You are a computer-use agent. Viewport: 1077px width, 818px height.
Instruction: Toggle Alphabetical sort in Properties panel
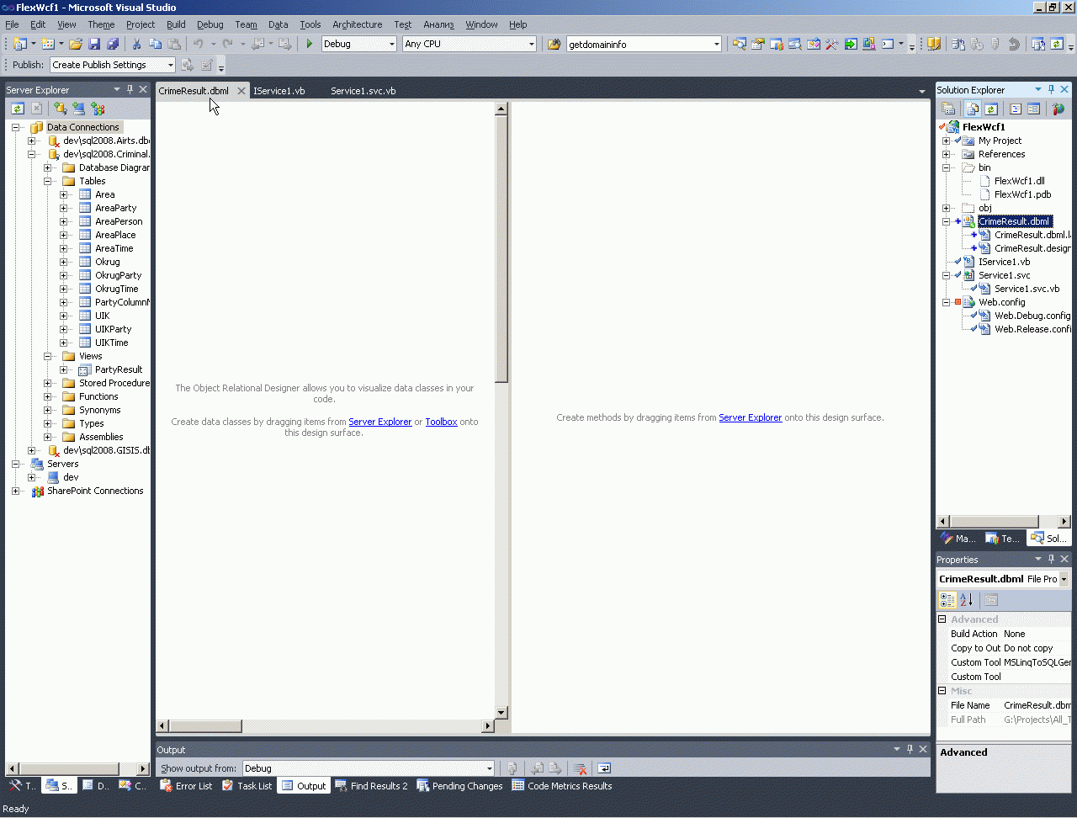tap(966, 600)
